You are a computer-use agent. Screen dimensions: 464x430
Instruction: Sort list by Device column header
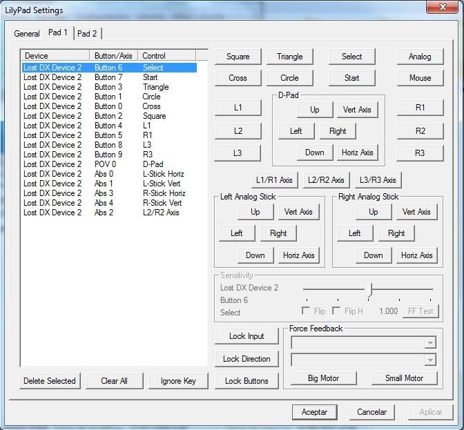(55, 56)
